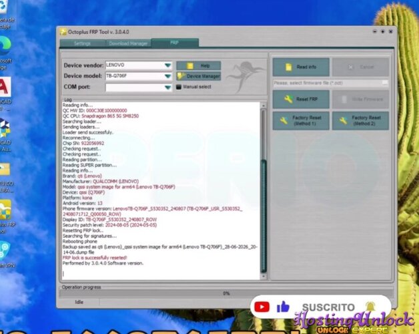This screenshot has height=334, width=419.
Task: Click the Device model TB-Q706F field
Action: pyautogui.click(x=139, y=76)
